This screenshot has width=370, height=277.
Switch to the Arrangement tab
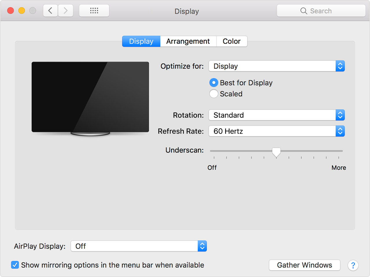click(188, 41)
